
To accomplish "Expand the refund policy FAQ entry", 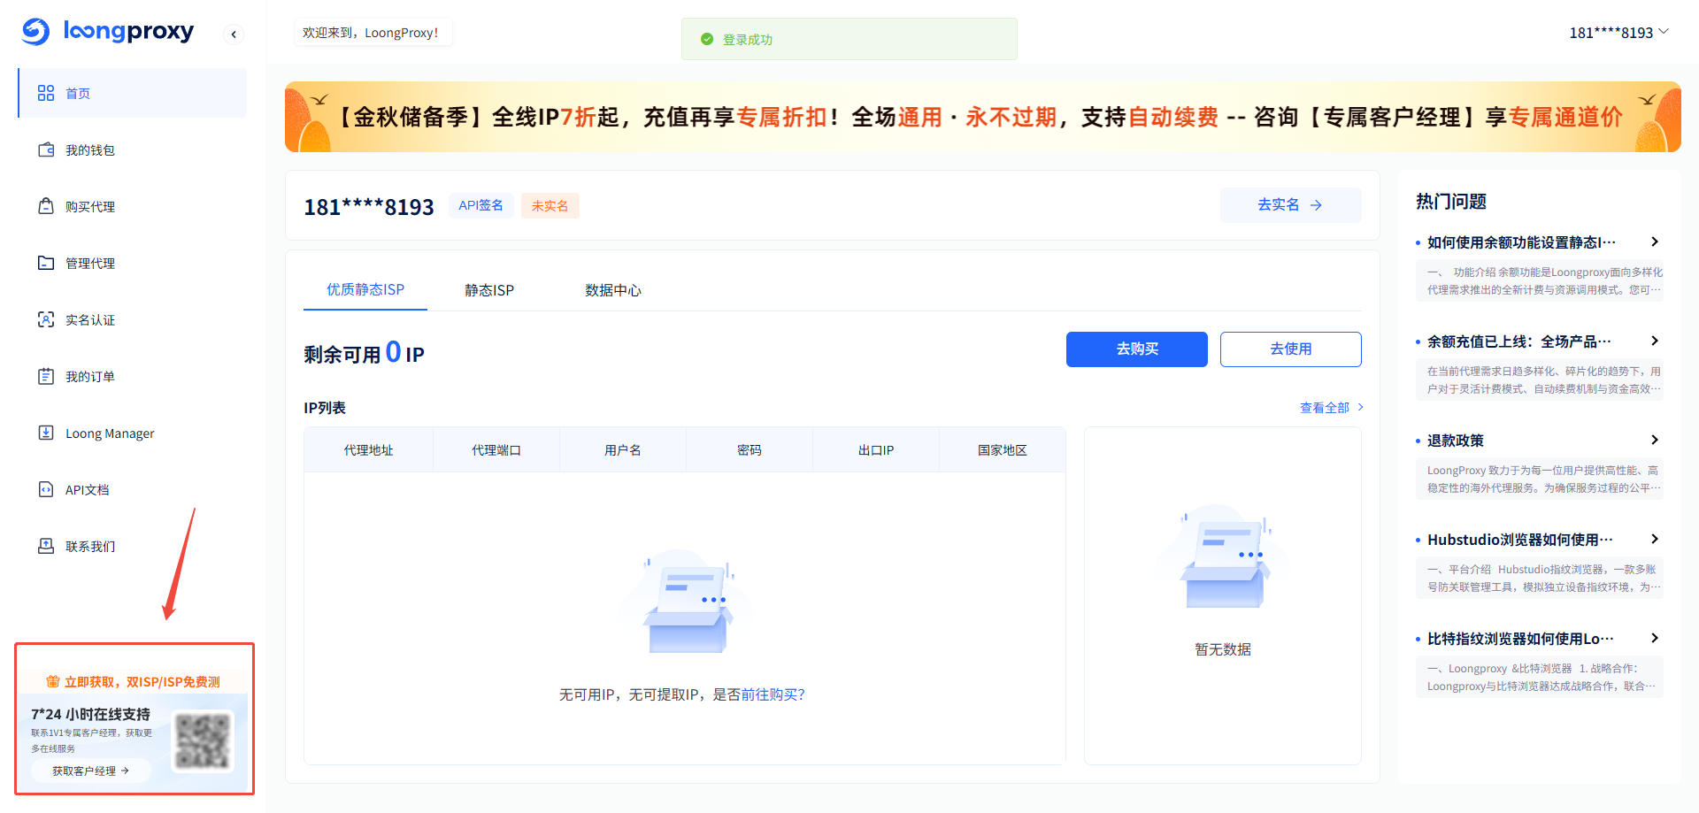I will (1654, 440).
